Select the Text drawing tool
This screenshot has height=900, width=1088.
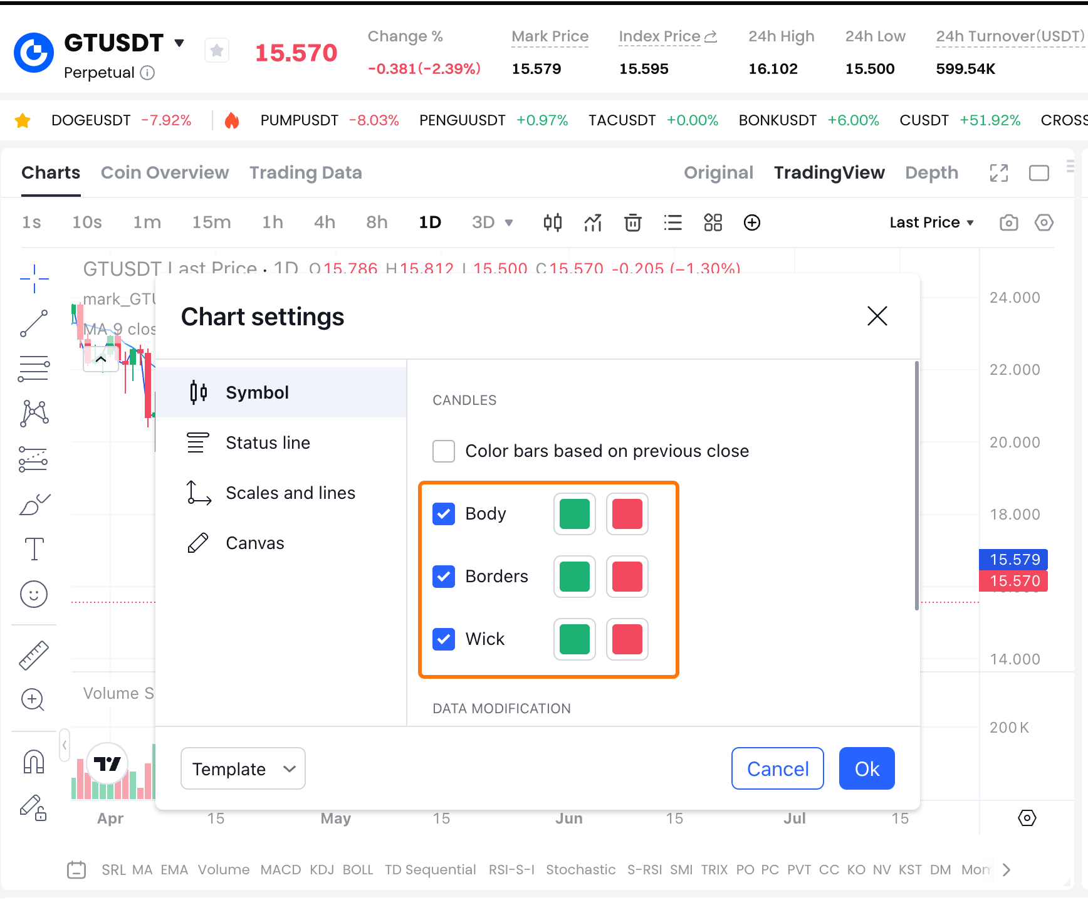pyautogui.click(x=34, y=549)
